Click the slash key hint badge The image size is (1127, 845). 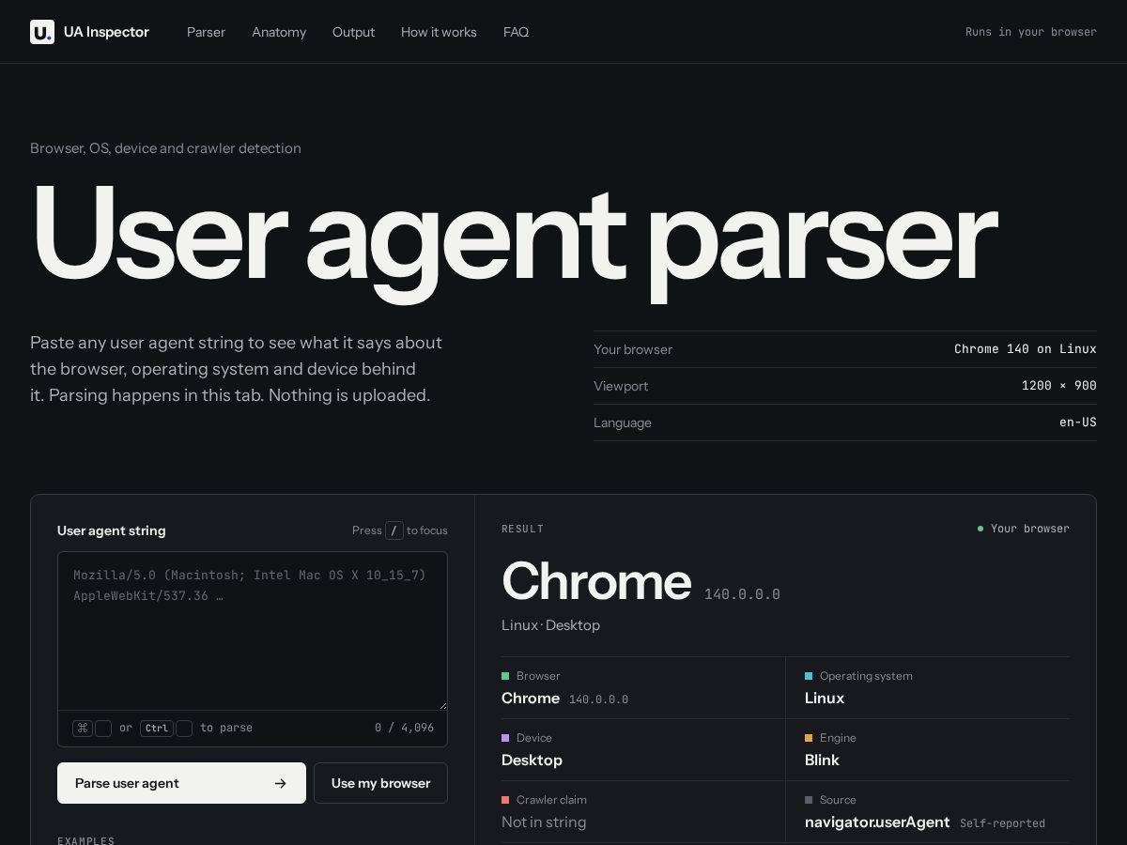pos(394,530)
